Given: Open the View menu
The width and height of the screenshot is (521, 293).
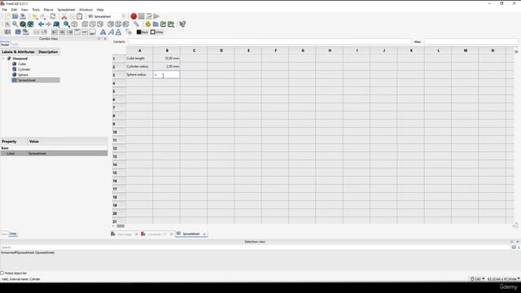Looking at the screenshot, I should [24, 10].
